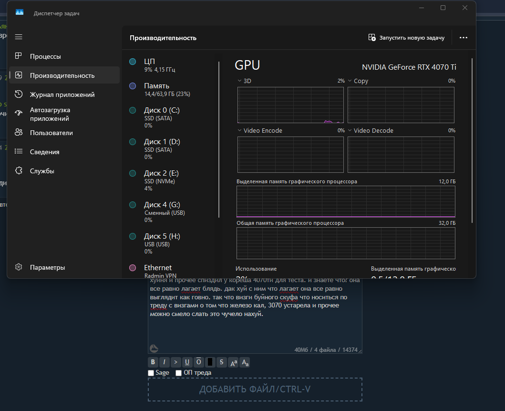Open the three-dot more options menu
Viewport: 505px width, 411px height.
point(464,38)
